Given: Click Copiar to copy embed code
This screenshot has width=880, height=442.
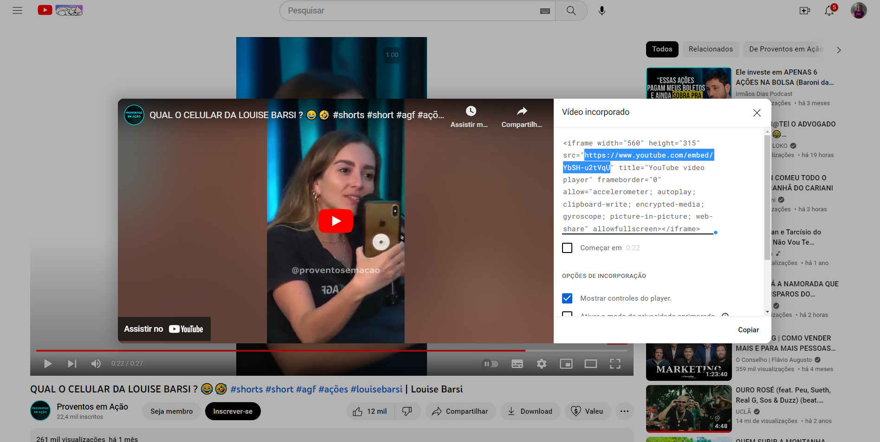Looking at the screenshot, I should [749, 330].
